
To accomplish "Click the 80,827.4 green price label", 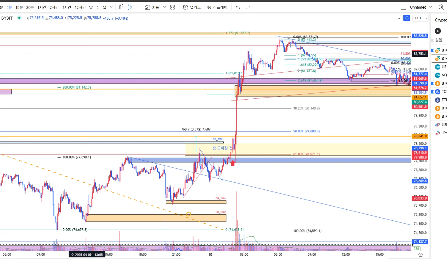I will pyautogui.click(x=420, y=102).
